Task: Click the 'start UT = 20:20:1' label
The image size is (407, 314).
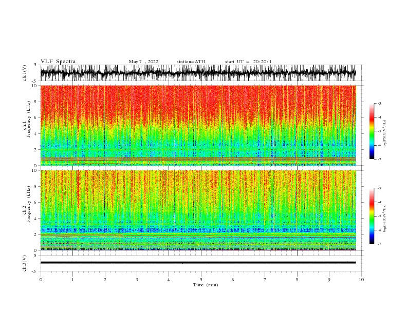Action: (x=248, y=62)
